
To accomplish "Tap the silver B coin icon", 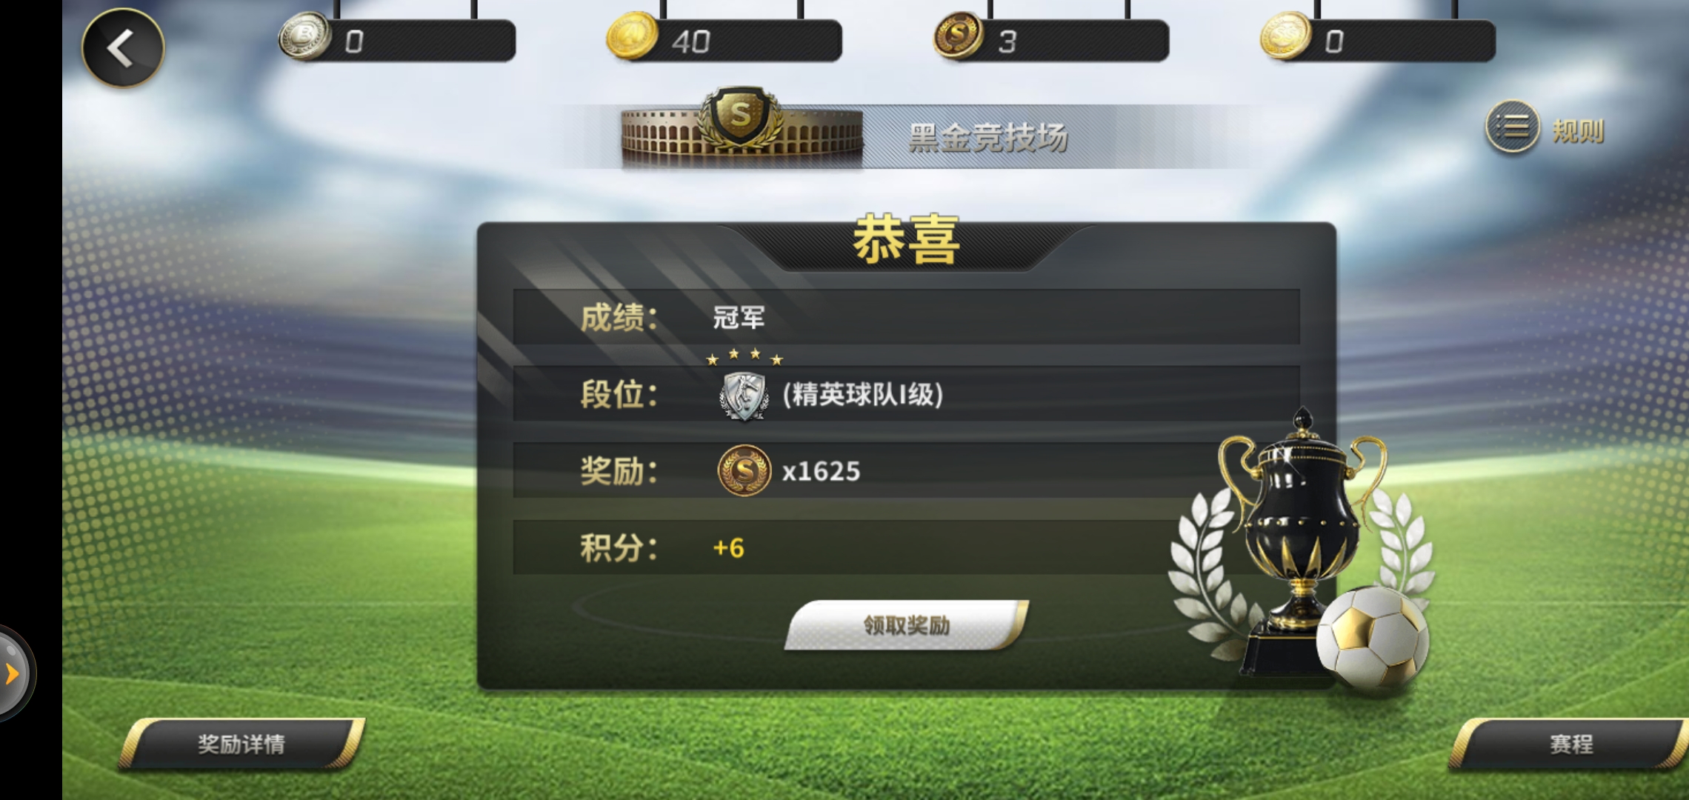I will (x=304, y=36).
